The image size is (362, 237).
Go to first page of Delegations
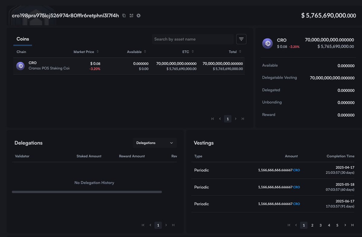point(143,225)
